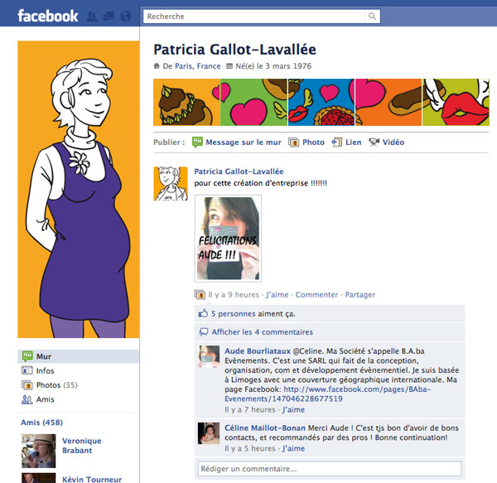Click the Rédiger un commentaire field
The image size is (497, 483).
click(330, 468)
